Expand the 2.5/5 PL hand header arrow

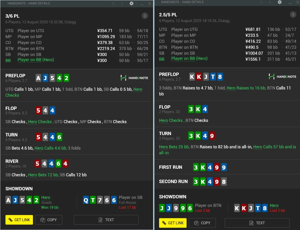(293, 15)
